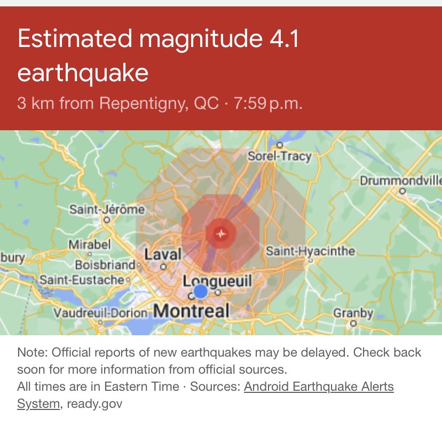Click the Saint-Hyacinthe map label
Image resolution: width=442 pixels, height=434 pixels.
point(310,251)
